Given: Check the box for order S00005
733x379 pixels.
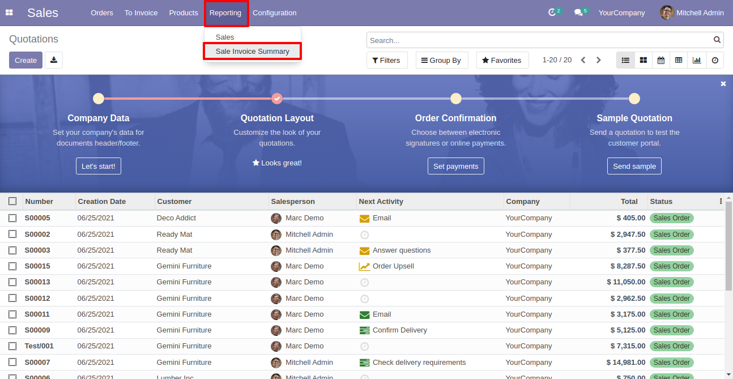Looking at the screenshot, I should [12, 218].
